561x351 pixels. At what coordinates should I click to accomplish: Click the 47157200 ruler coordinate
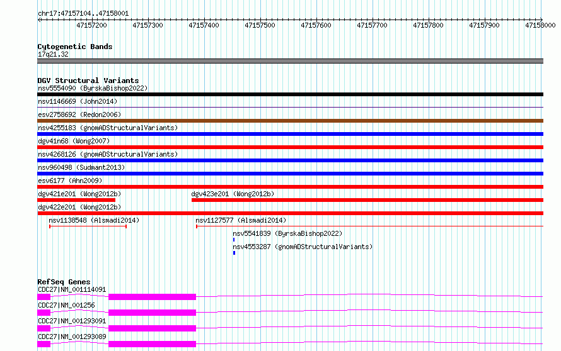tap(91, 25)
